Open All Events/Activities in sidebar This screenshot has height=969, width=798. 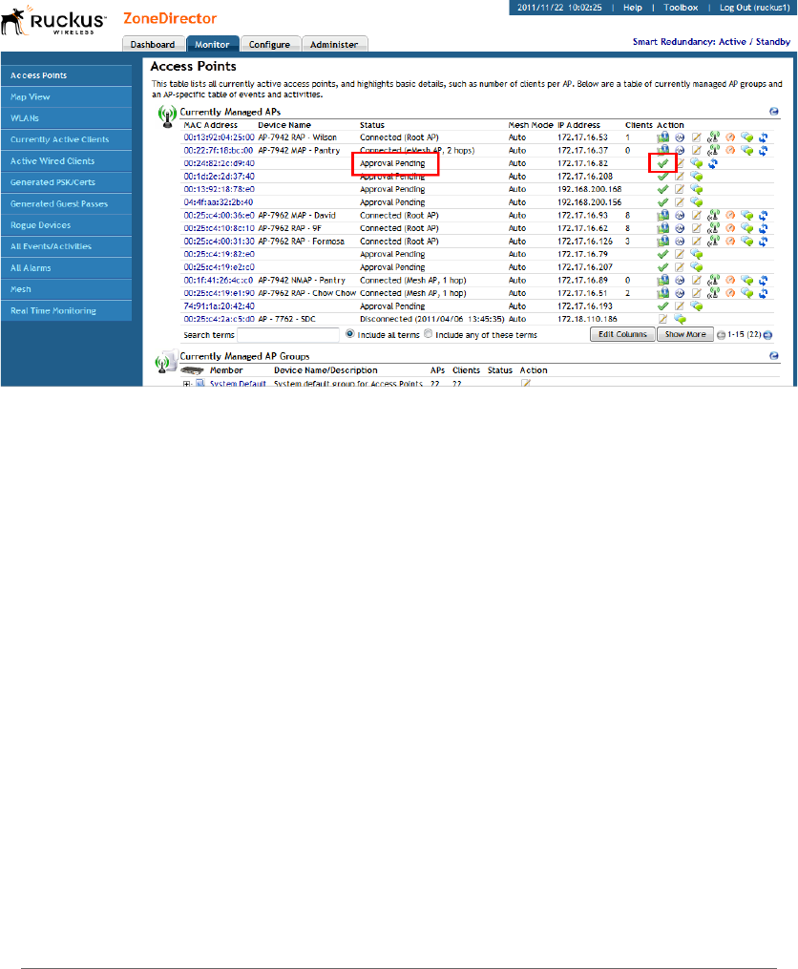click(x=66, y=246)
